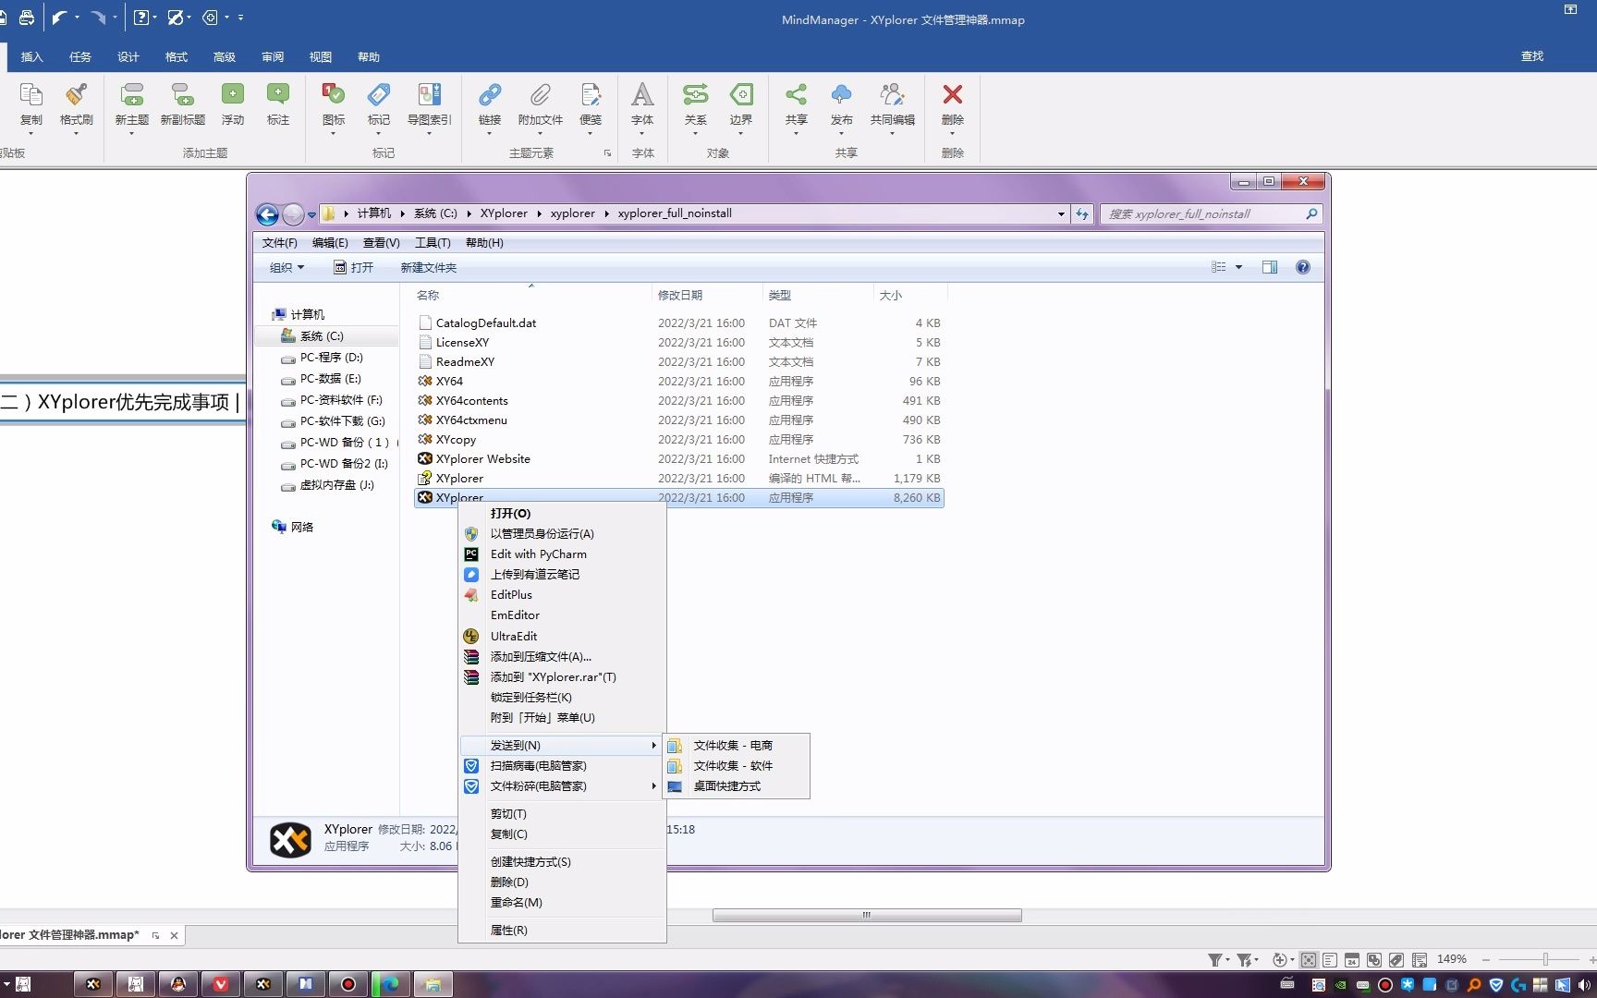Click 附加文件 attach file icon
Viewport: 1597px width, 998px height.
coord(541,95)
